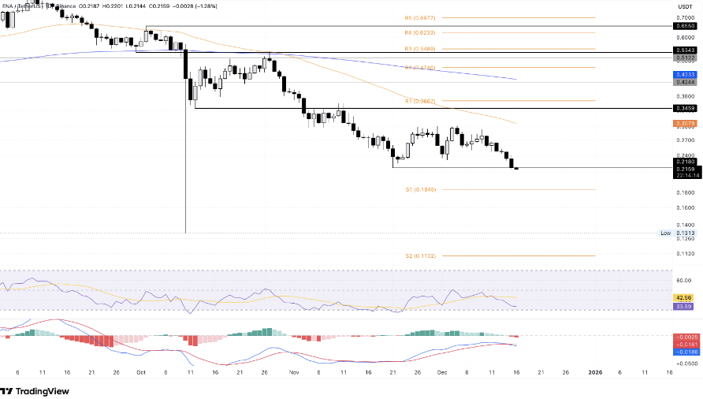Click the 0.6550 horizontal line price tag
This screenshot has height=399, width=703.
[x=686, y=27]
